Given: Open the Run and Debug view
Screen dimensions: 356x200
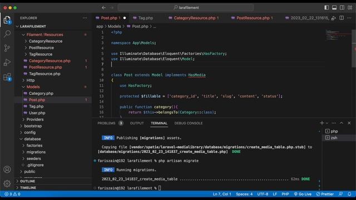Looking at the screenshot, I should click(7, 62).
